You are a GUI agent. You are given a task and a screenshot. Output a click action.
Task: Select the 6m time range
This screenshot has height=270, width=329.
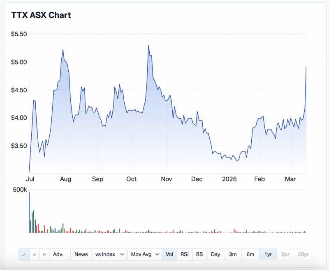coord(250,254)
